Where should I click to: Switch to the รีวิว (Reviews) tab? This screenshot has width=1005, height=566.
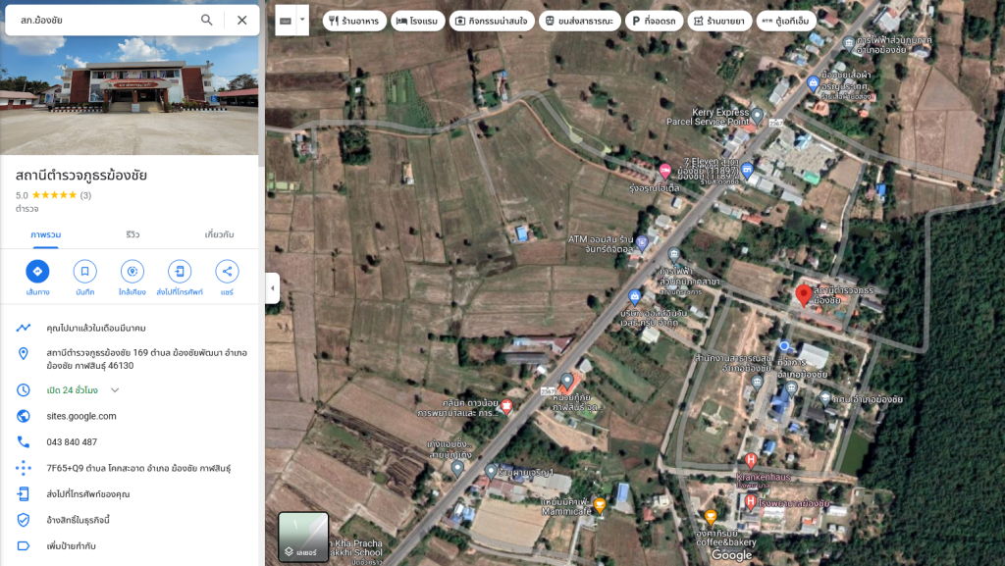coord(132,235)
